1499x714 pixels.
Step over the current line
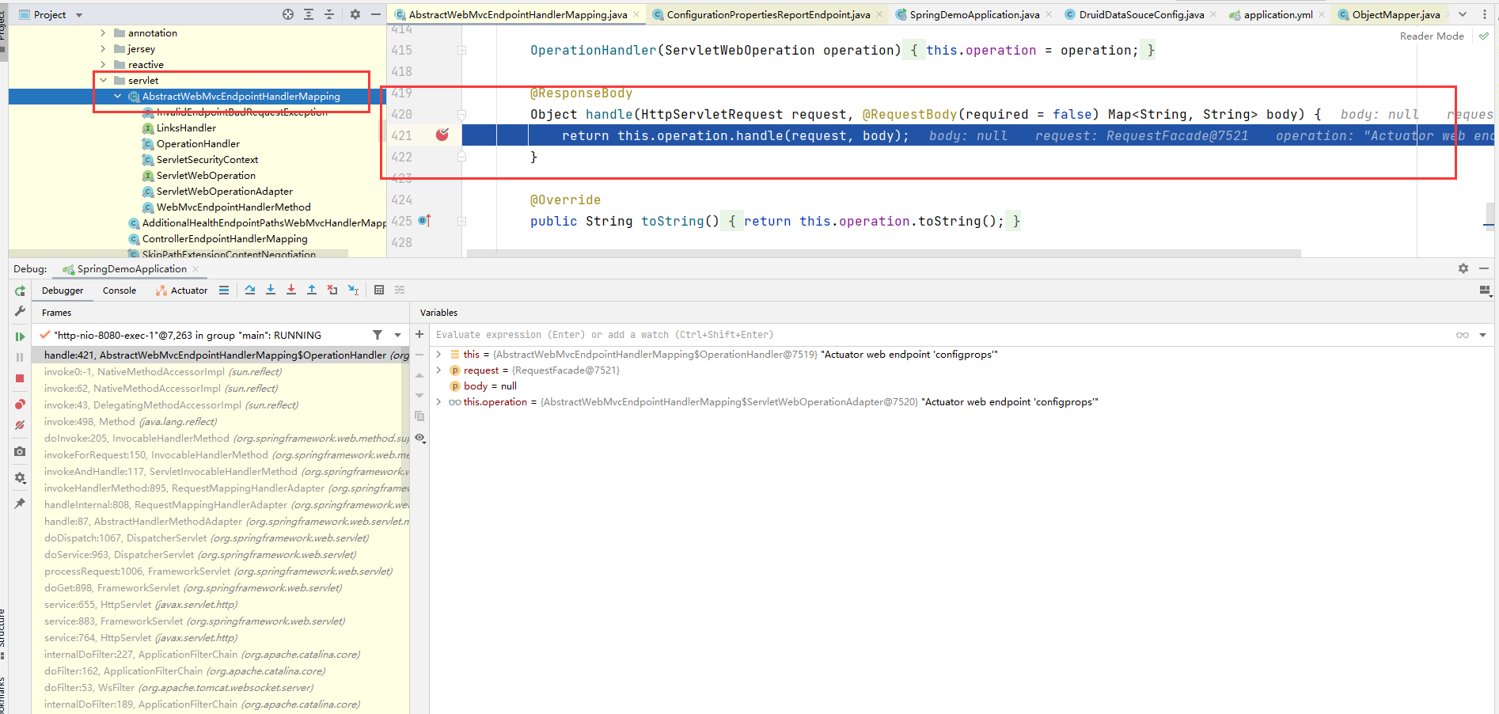pos(250,291)
